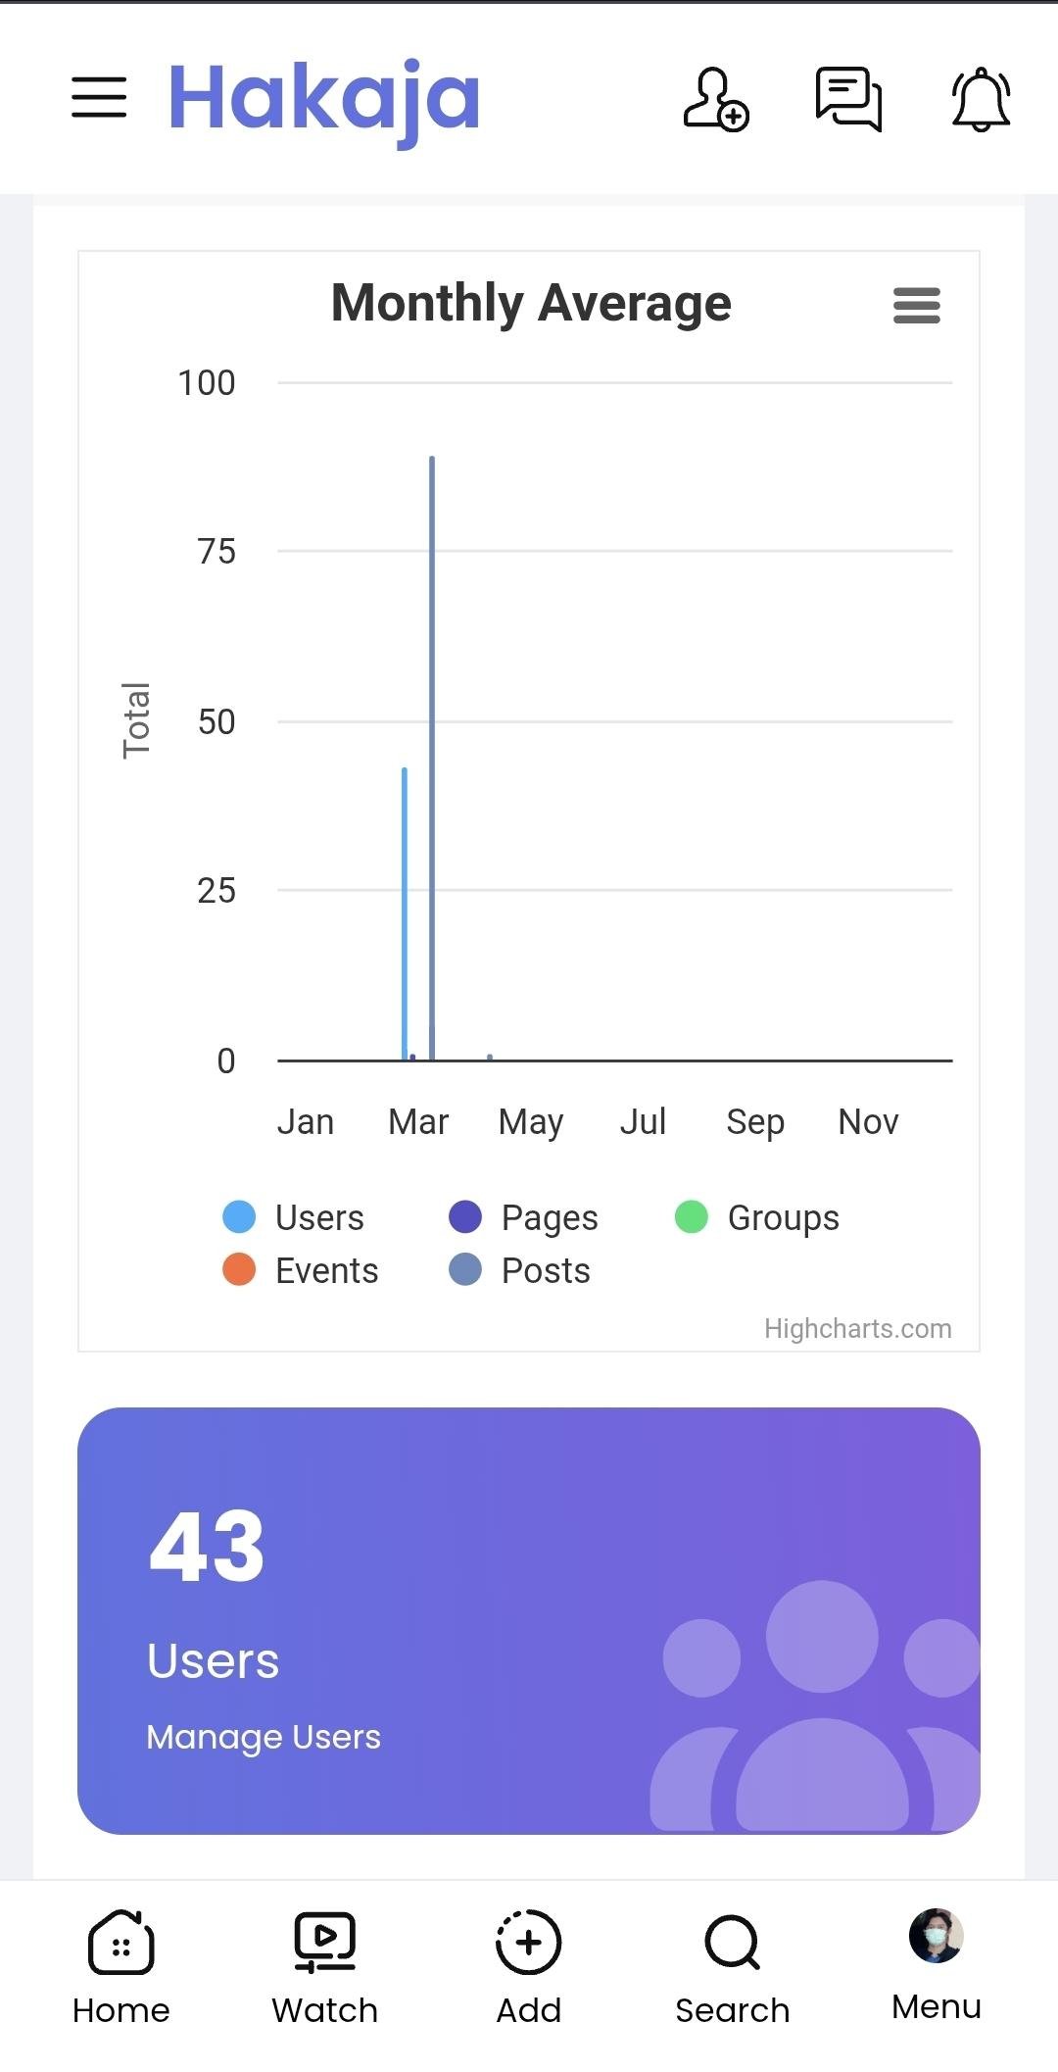Click the Manage Users link
The image size is (1058, 2072).
[x=264, y=1737]
